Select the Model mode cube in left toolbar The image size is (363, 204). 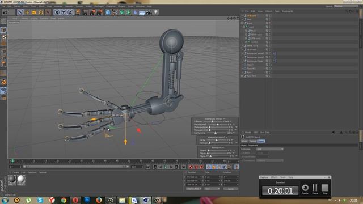[3, 30]
